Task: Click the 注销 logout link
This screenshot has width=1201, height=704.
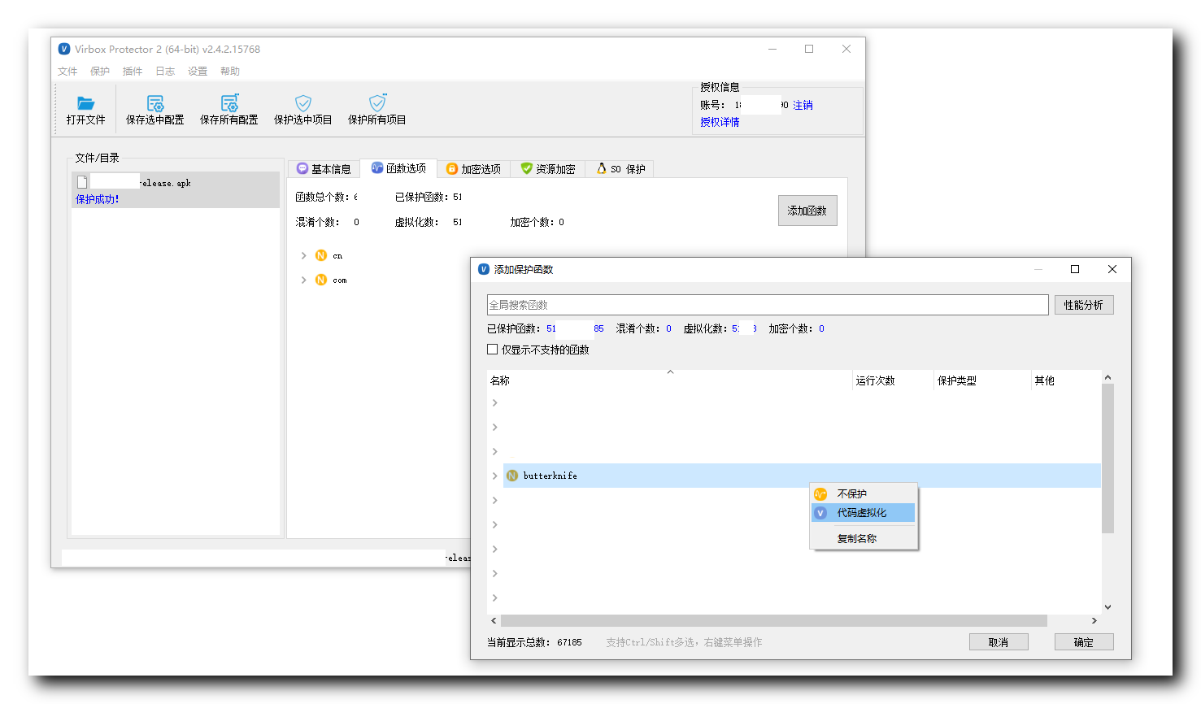Action: click(803, 104)
